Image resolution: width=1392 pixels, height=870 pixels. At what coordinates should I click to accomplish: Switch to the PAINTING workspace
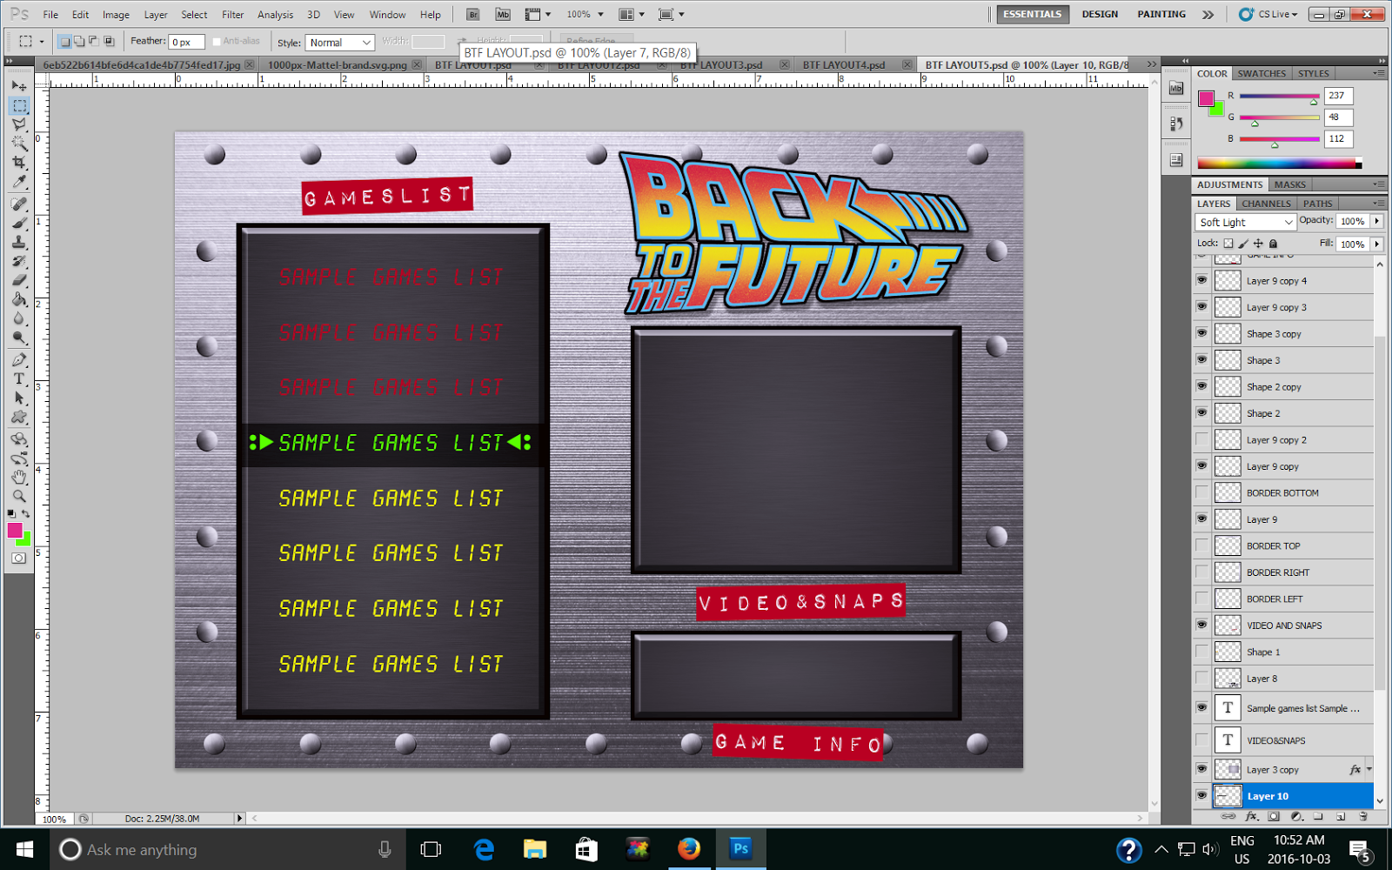click(x=1161, y=14)
